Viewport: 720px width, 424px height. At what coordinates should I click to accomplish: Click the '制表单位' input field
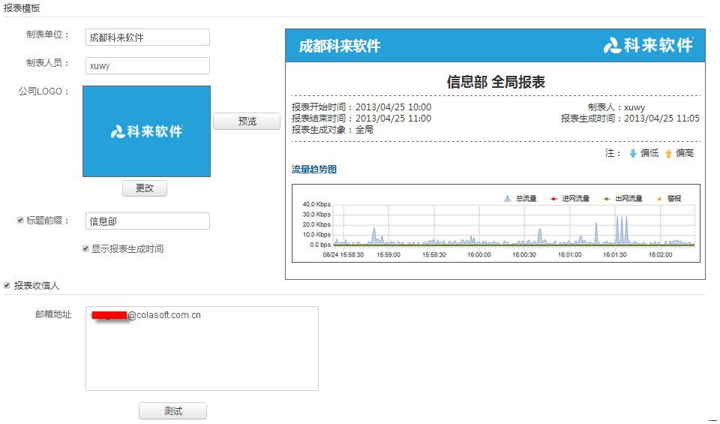147,38
